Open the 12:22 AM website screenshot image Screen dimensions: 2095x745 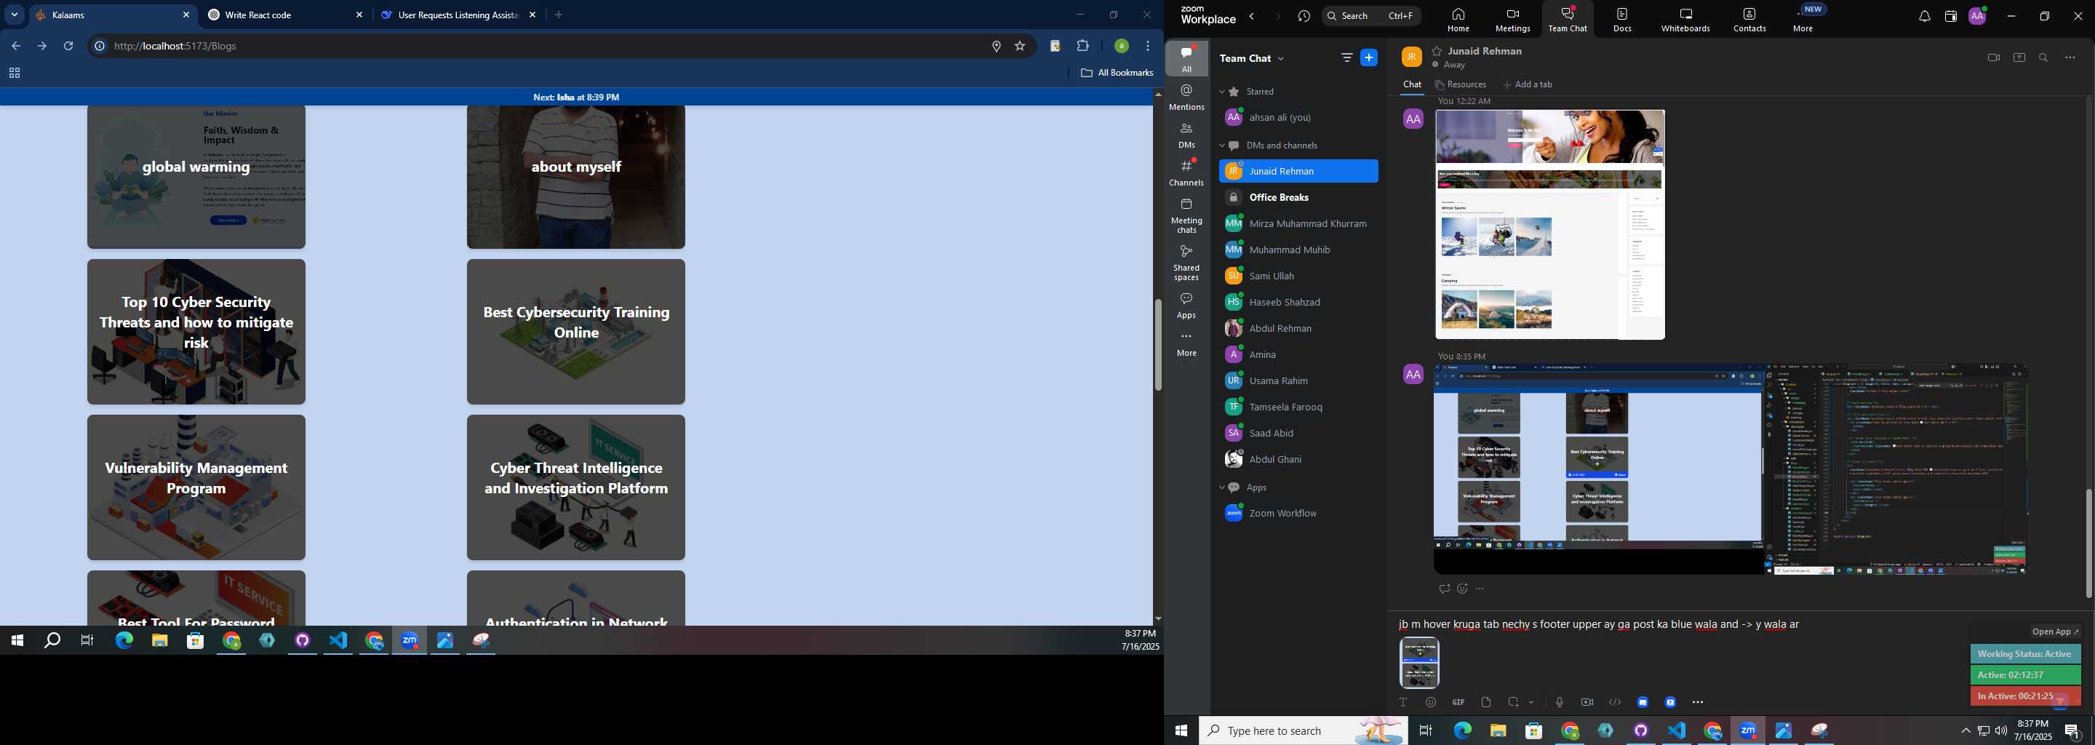point(1550,225)
